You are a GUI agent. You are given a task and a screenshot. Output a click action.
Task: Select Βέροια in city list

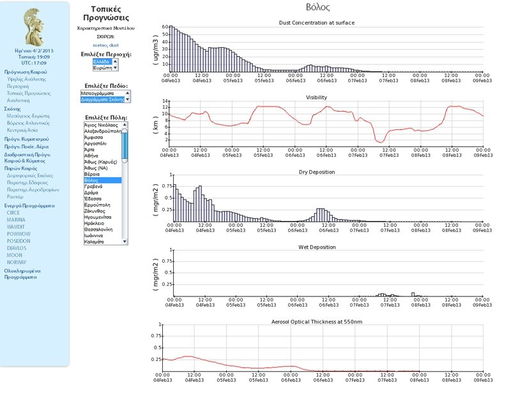(103, 174)
